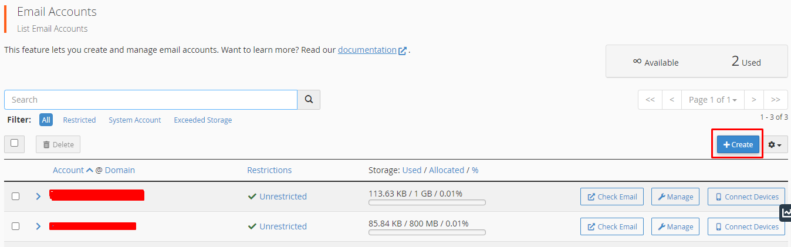The image size is (791, 247).
Task: Click the Delete trash button
Action: click(x=58, y=144)
